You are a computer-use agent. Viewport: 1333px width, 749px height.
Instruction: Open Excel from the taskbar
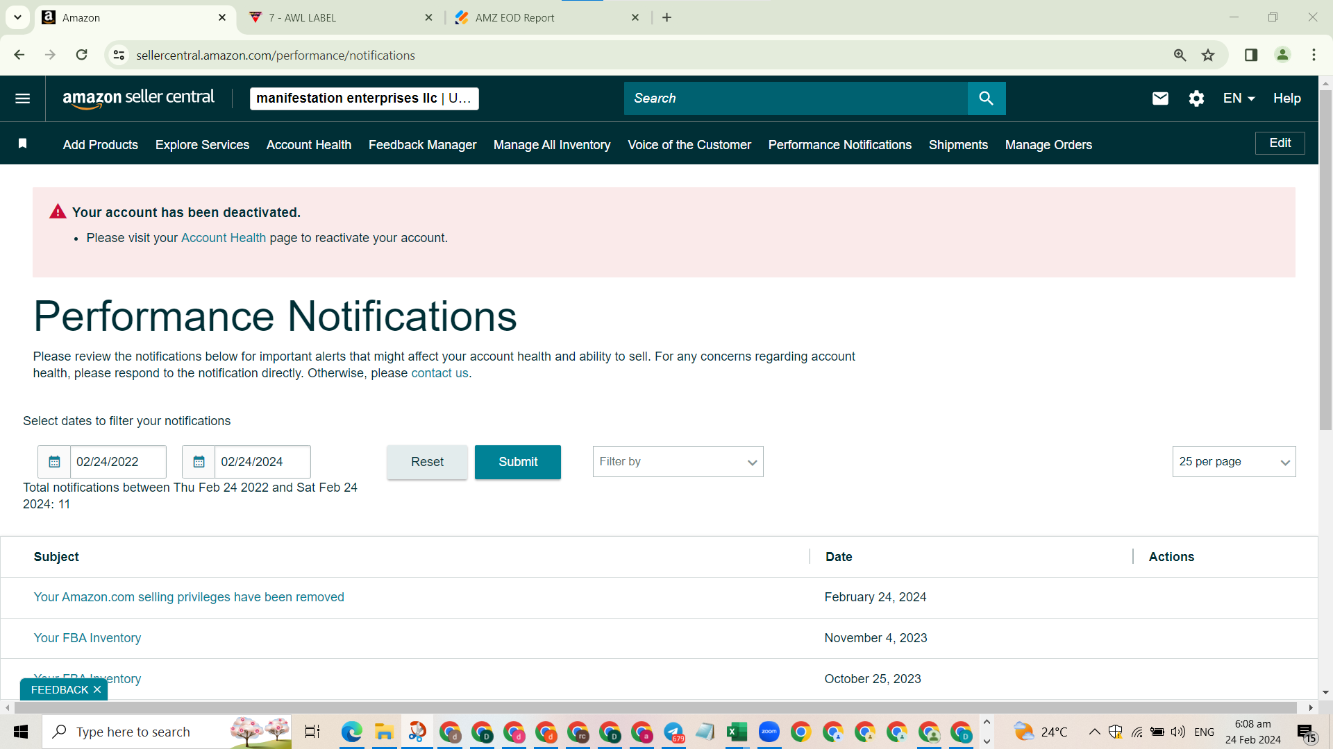click(737, 732)
